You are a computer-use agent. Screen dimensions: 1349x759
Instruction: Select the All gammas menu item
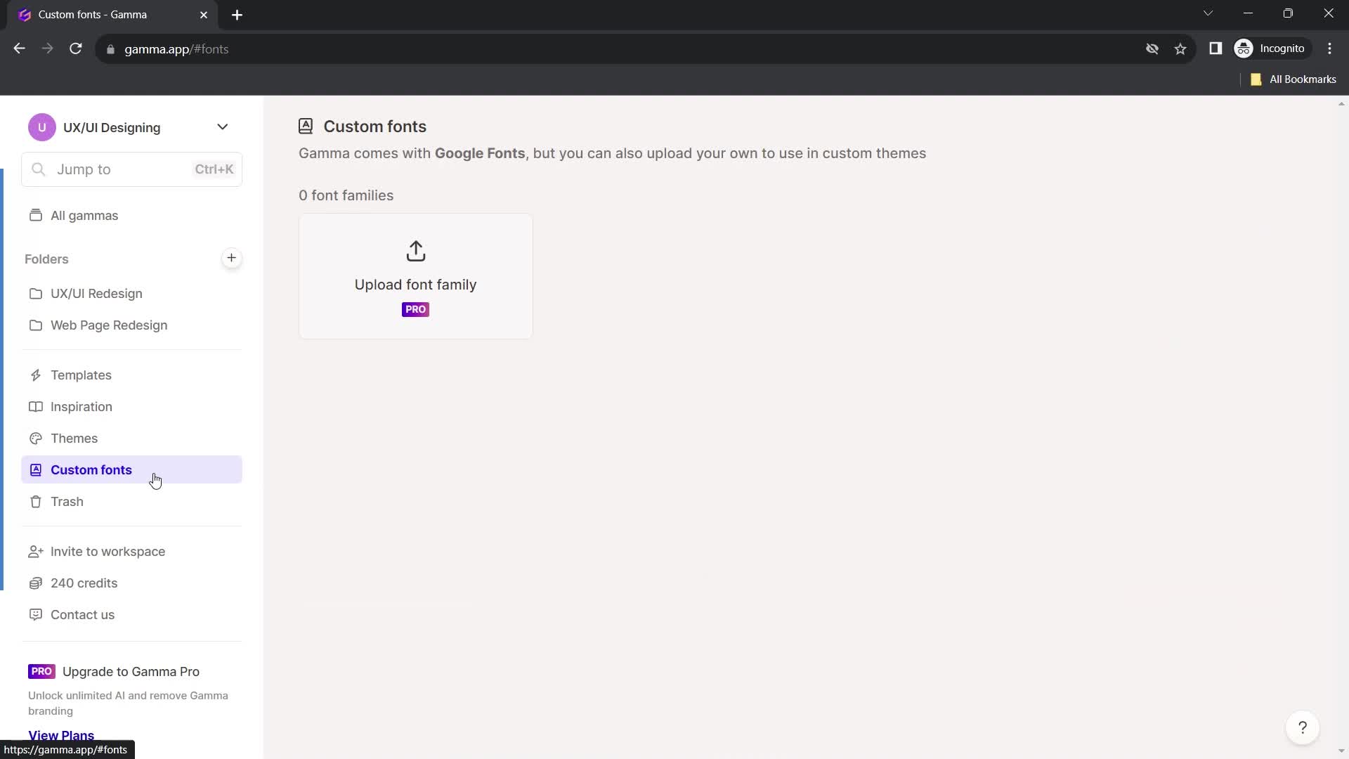pyautogui.click(x=84, y=215)
